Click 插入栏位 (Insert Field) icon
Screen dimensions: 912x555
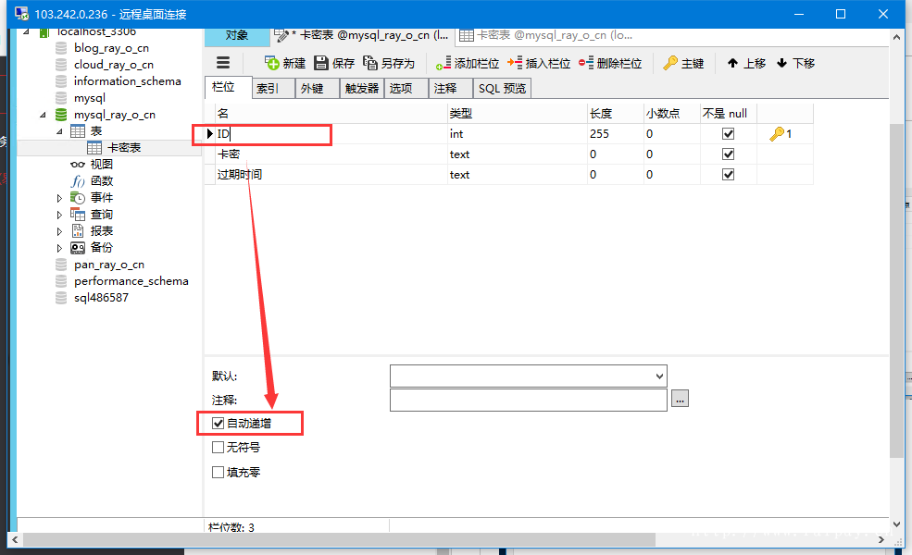(515, 63)
